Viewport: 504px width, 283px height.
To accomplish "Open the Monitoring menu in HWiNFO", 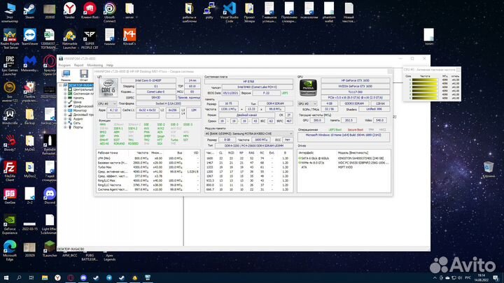I will [94, 65].
